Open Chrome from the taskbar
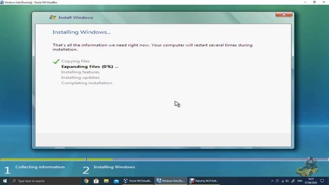329x185 pixels. click(x=86, y=181)
